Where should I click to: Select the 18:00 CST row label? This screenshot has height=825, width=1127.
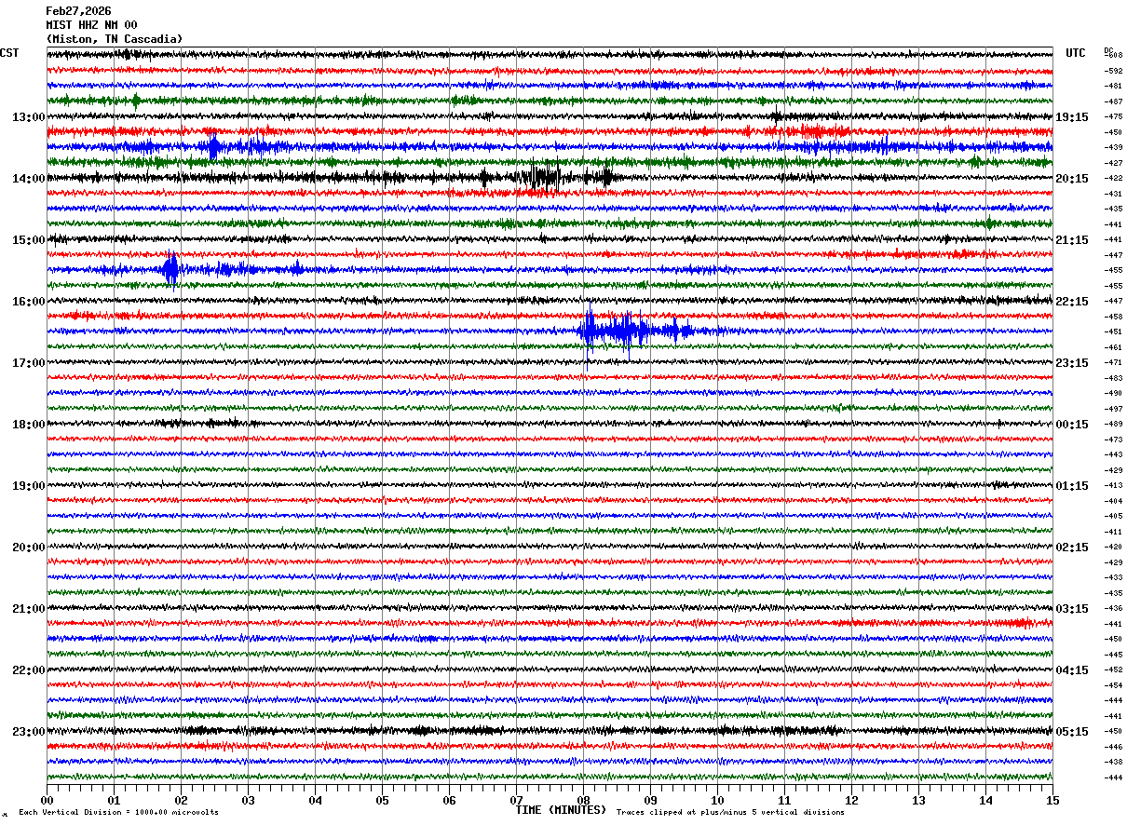[29, 425]
